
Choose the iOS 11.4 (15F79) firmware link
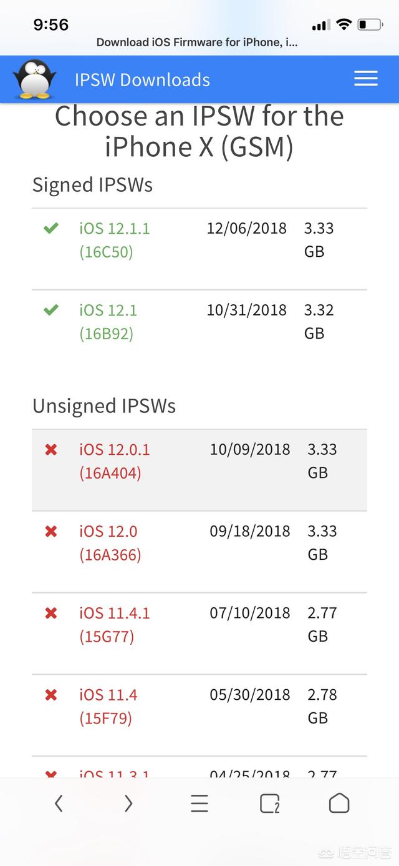click(108, 707)
